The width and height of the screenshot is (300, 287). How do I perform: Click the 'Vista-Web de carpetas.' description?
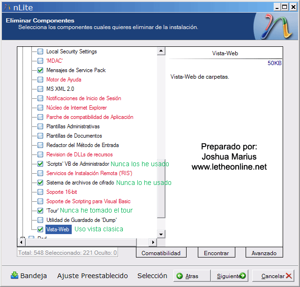pyautogui.click(x=200, y=77)
